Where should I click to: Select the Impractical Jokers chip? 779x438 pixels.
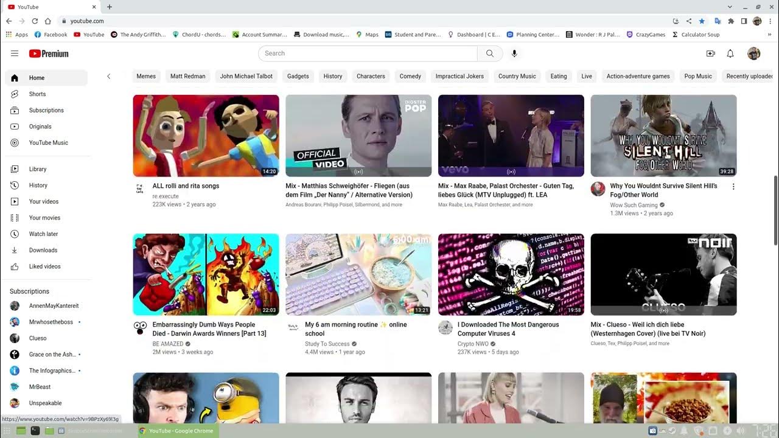tap(459, 77)
